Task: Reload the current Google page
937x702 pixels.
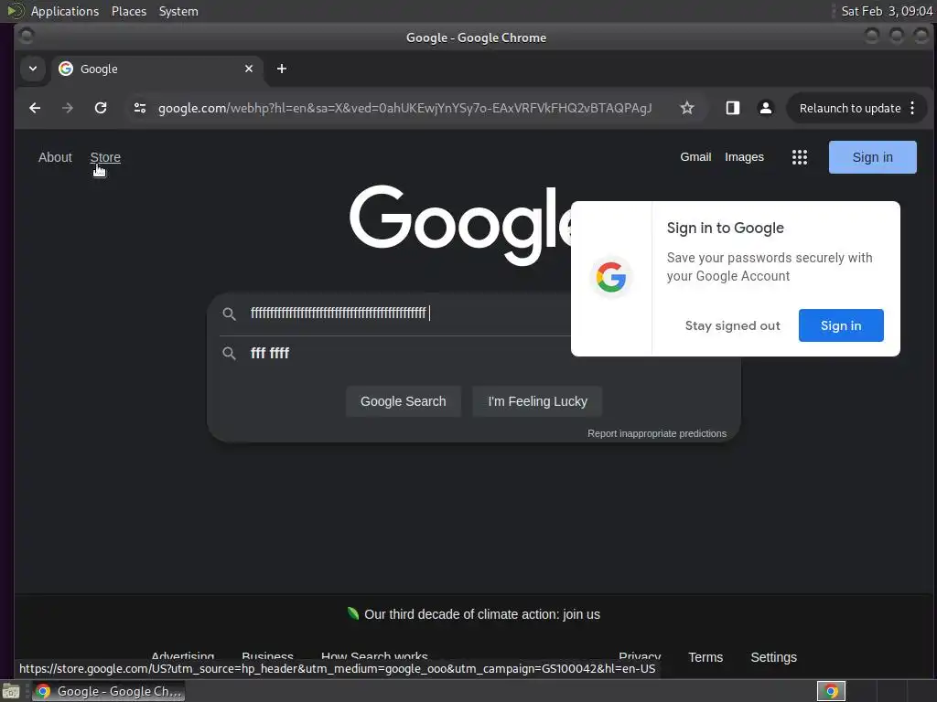Action: click(x=101, y=108)
